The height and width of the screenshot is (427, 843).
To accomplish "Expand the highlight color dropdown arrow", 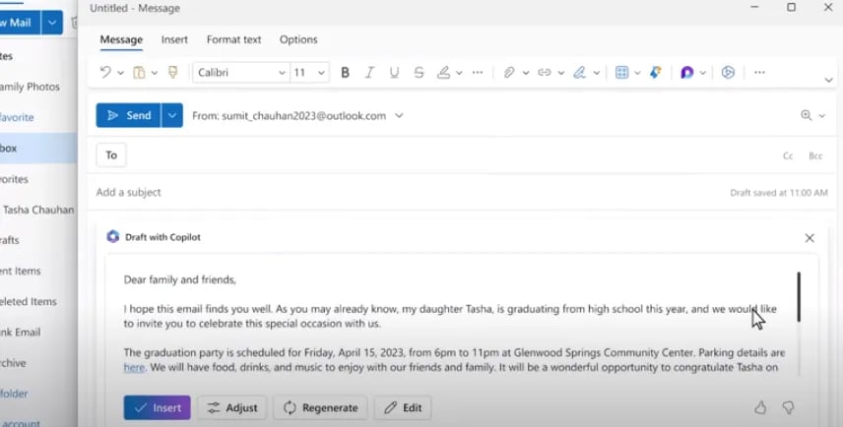I will click(459, 73).
